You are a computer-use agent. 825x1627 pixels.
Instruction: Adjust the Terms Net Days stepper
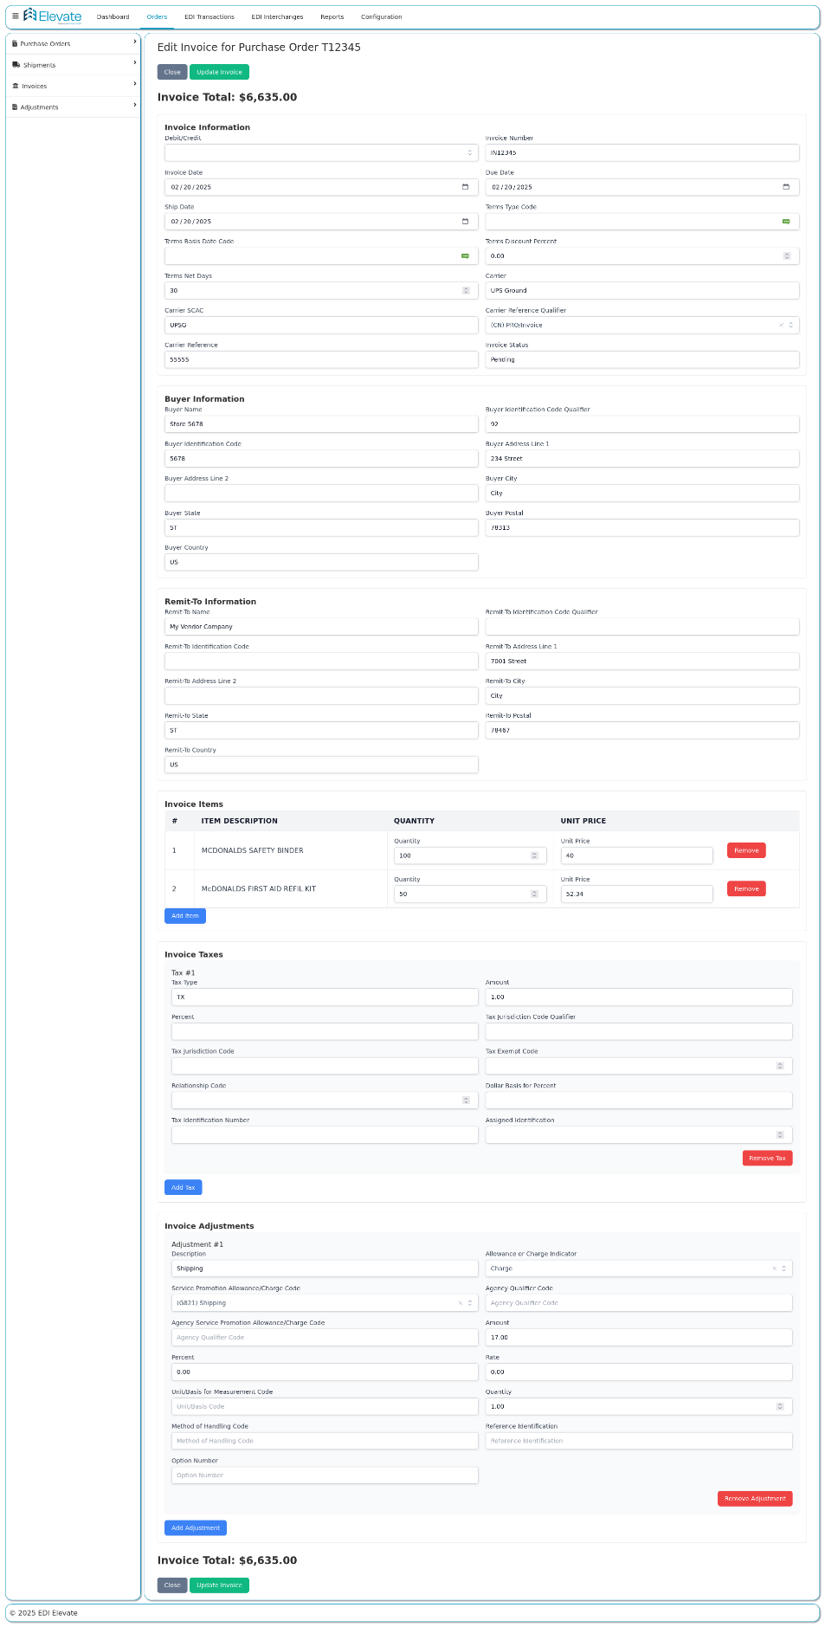point(466,291)
